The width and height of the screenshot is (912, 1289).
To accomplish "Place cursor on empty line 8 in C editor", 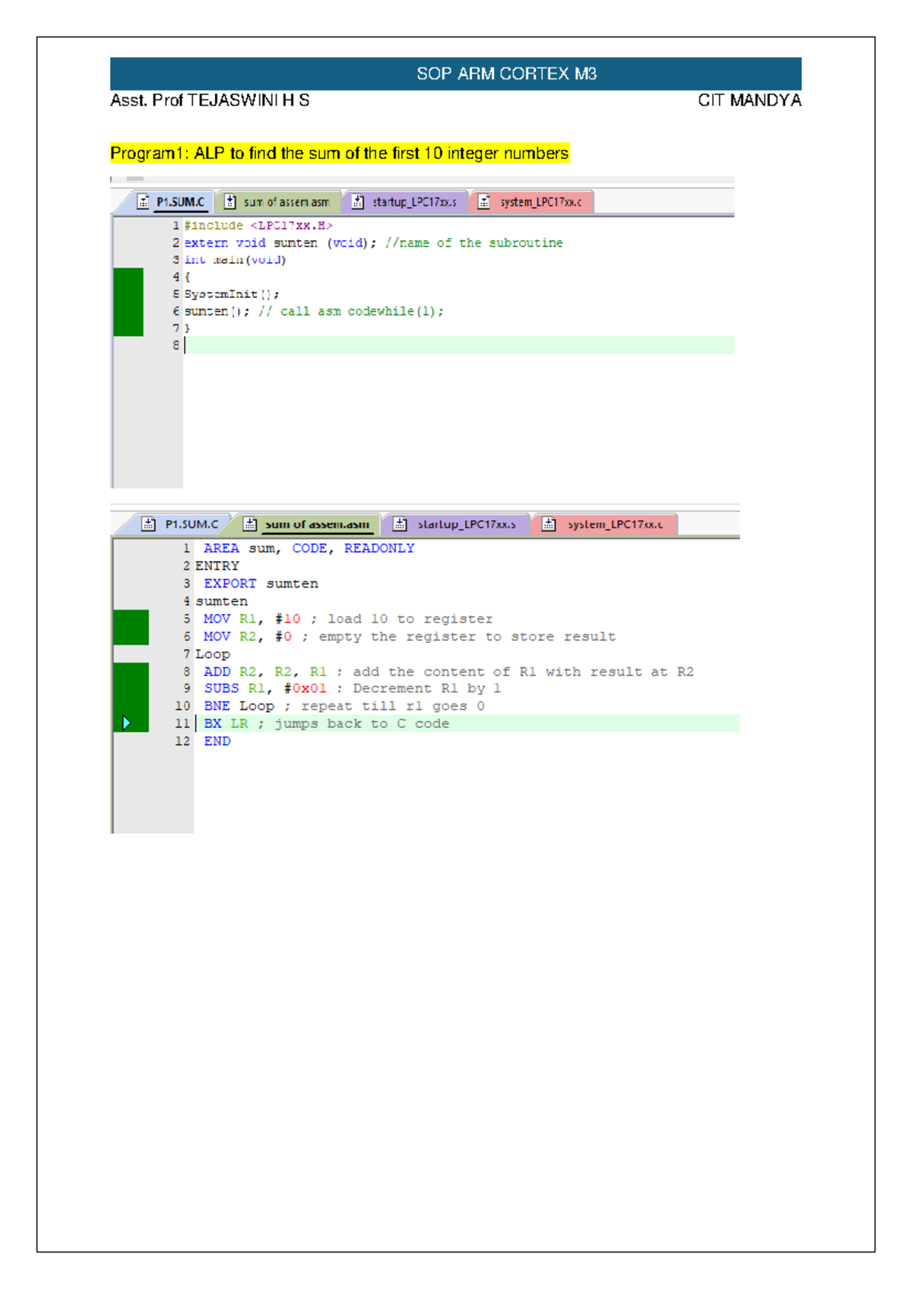I will pos(459,346).
